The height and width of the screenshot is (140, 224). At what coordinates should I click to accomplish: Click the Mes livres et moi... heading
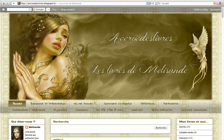193,121
